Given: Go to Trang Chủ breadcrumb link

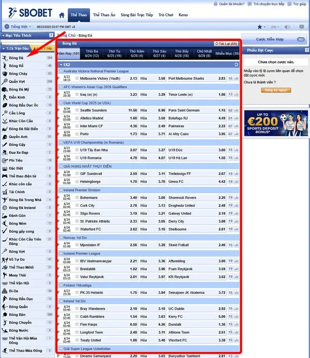Looking at the screenshot, I should [x=67, y=35].
